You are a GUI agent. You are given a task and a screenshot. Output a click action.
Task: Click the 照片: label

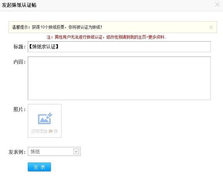tap(20, 109)
